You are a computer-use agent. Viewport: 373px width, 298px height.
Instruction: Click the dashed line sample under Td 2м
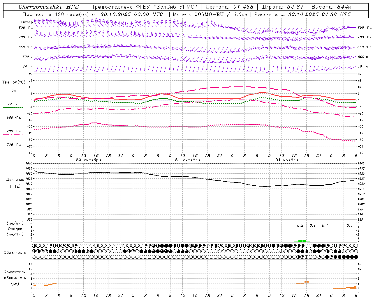coord(13,108)
